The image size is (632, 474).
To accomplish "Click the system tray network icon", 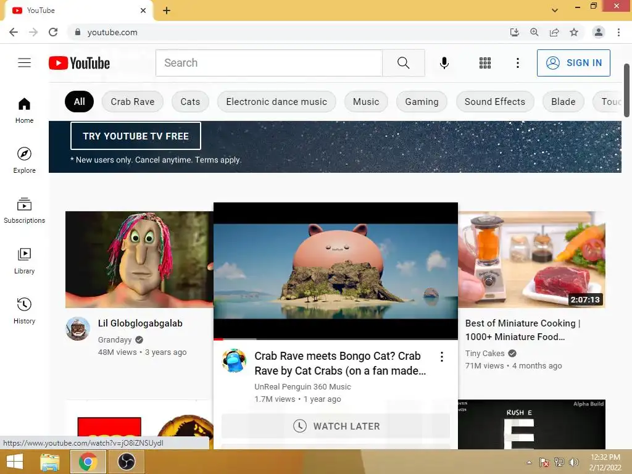I will pyautogui.click(x=559, y=462).
